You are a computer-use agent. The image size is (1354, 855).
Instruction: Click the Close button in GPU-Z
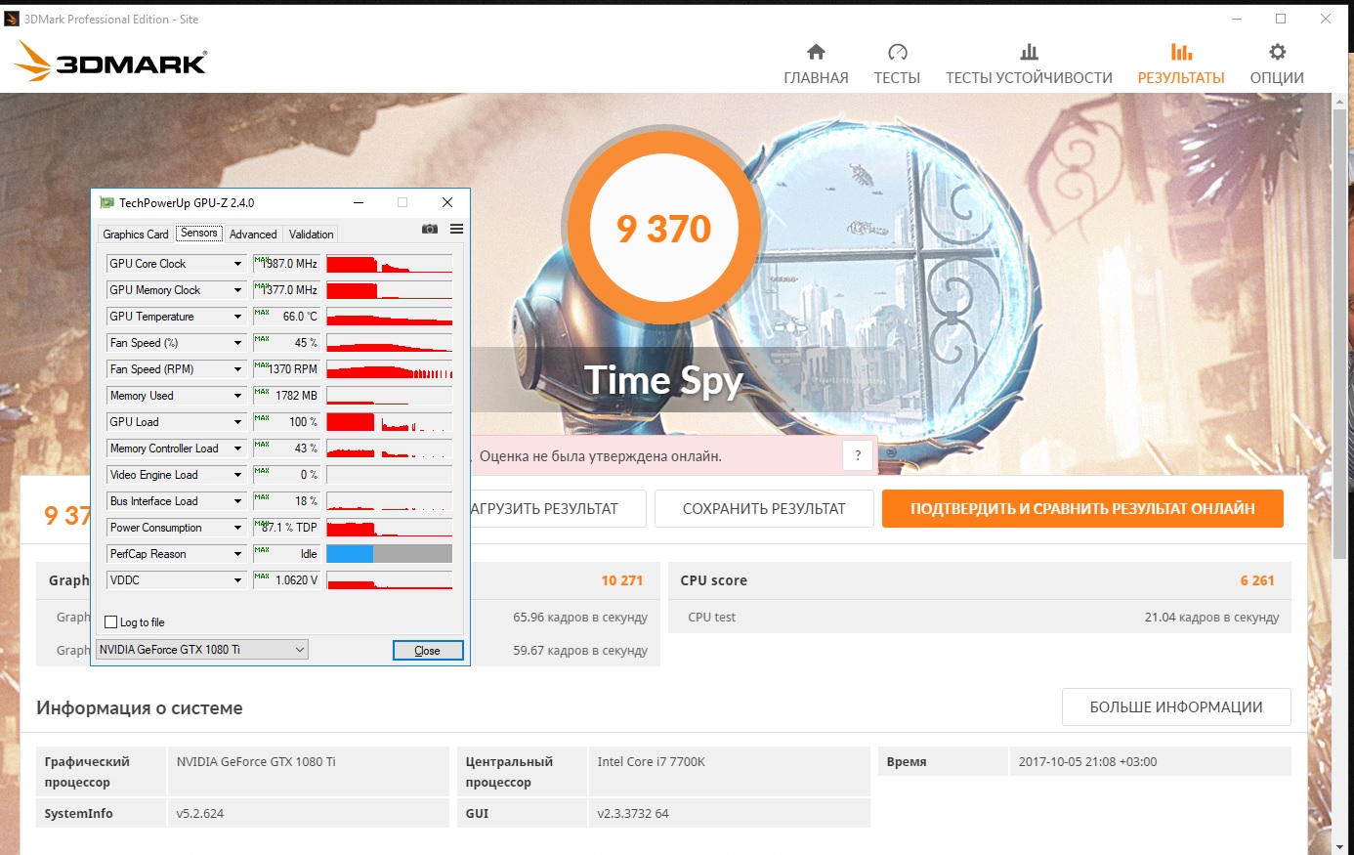[x=428, y=651]
